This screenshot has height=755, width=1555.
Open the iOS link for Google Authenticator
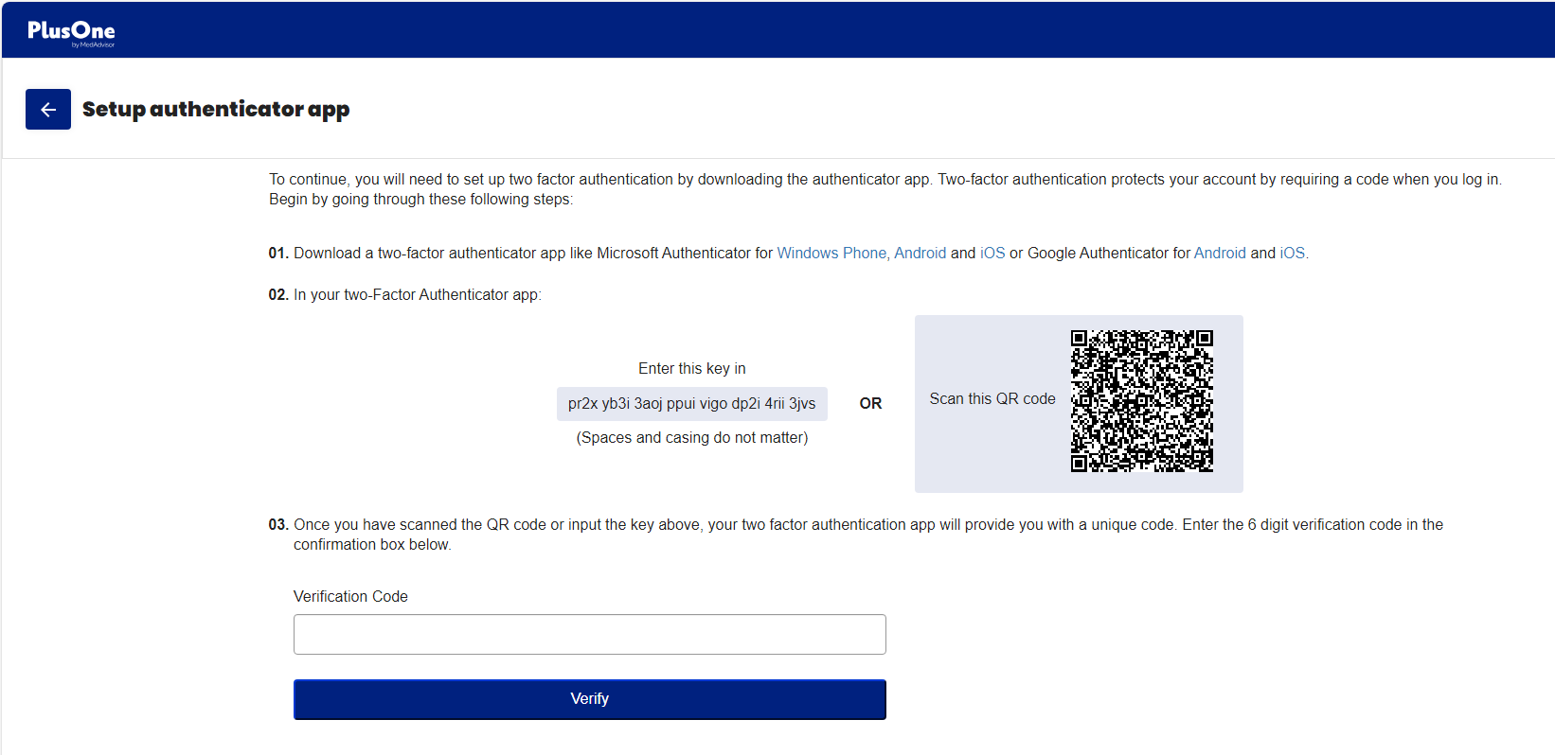point(1292,253)
